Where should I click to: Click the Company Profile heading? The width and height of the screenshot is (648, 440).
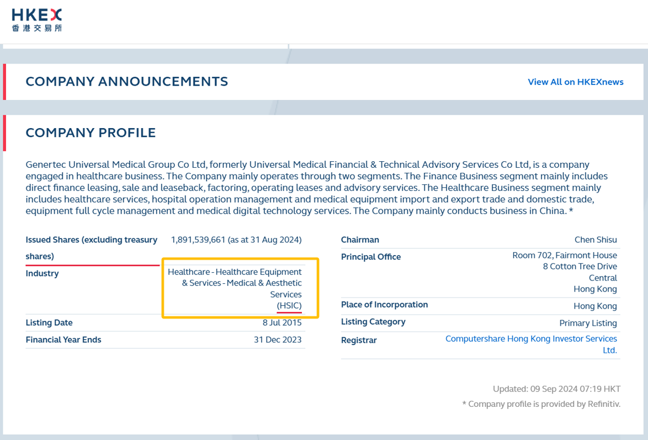[x=91, y=132]
